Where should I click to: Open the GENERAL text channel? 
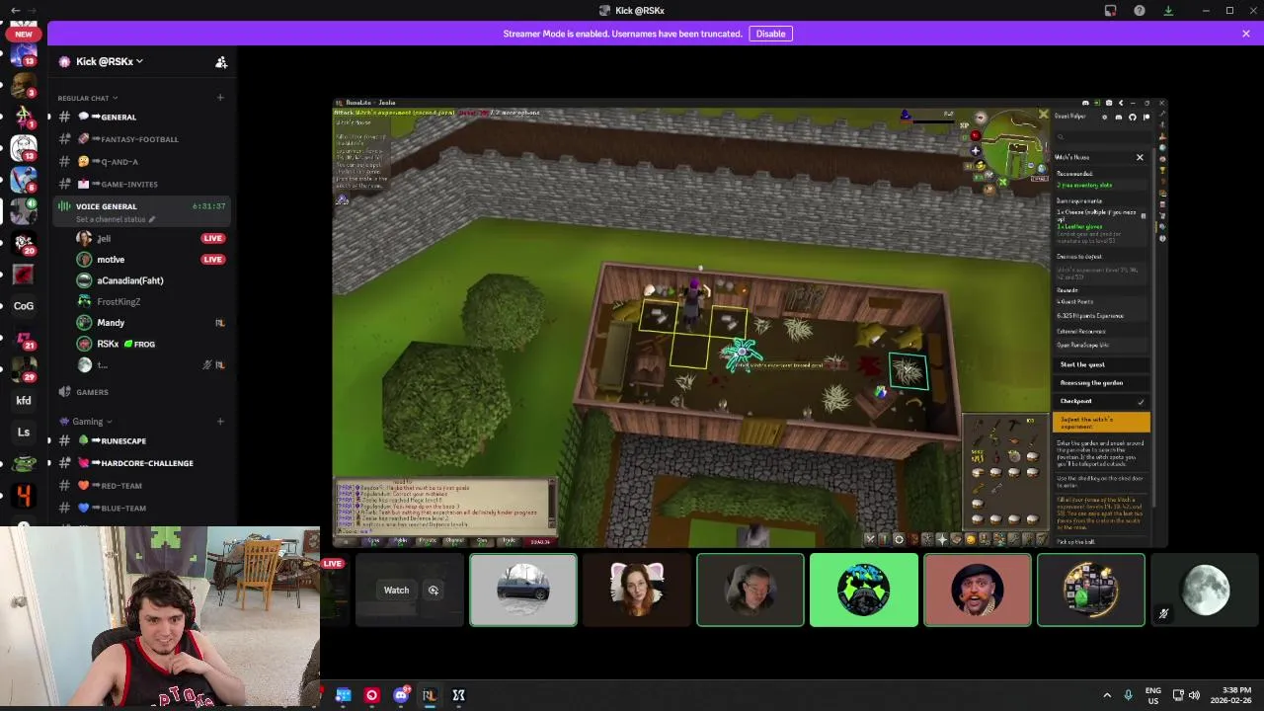(143, 117)
